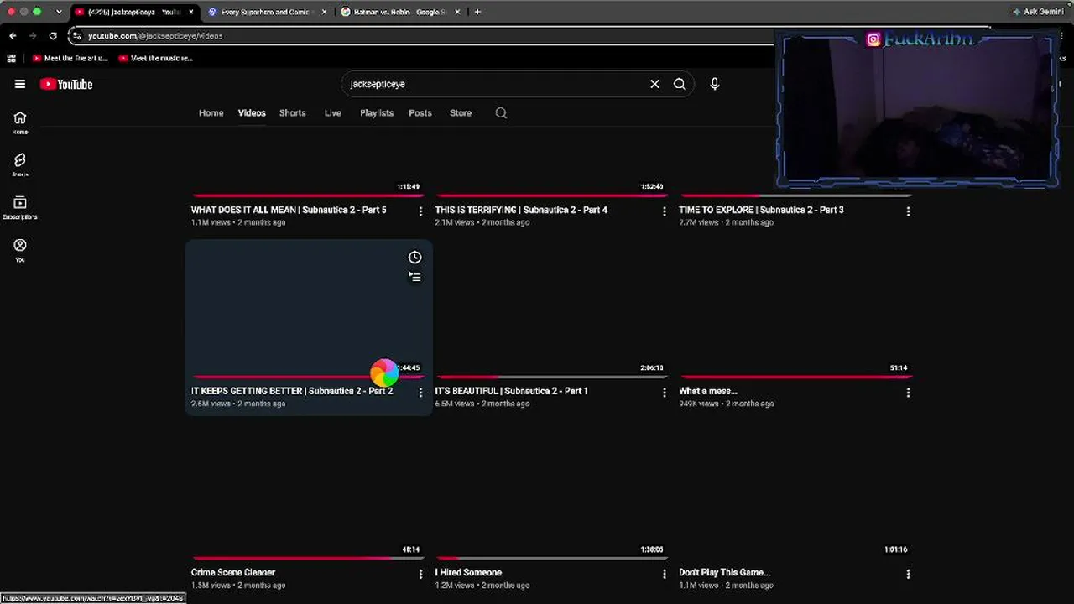Image resolution: width=1074 pixels, height=604 pixels.
Task: Reload the YouTube page
Action: [x=53, y=36]
